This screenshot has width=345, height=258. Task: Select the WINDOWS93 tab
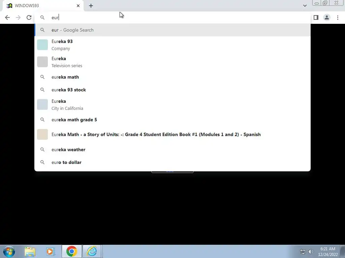pyautogui.click(x=43, y=6)
